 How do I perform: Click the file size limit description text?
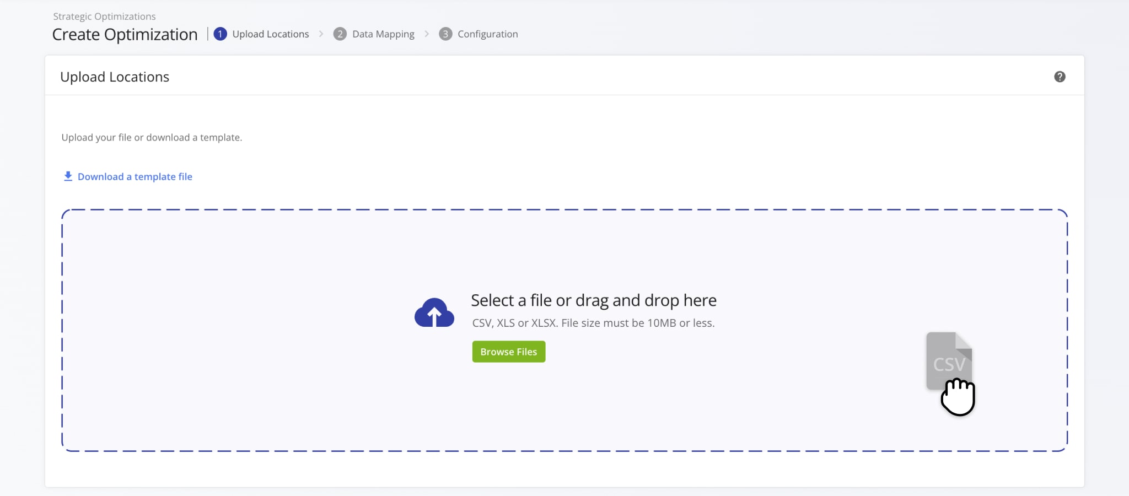pos(593,323)
